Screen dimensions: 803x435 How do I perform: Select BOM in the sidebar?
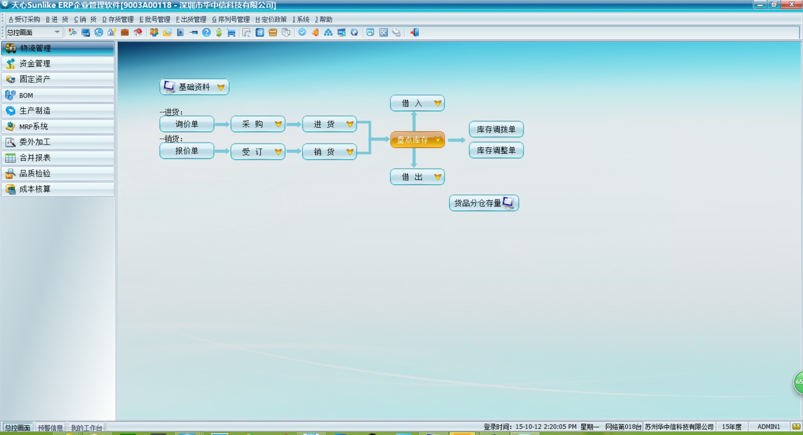coord(58,95)
